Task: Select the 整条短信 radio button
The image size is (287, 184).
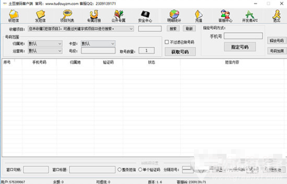Action: (x=120, y=170)
